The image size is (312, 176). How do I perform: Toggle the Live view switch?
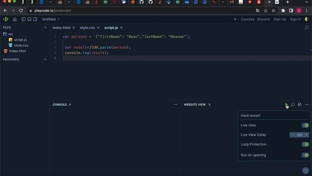point(305,125)
